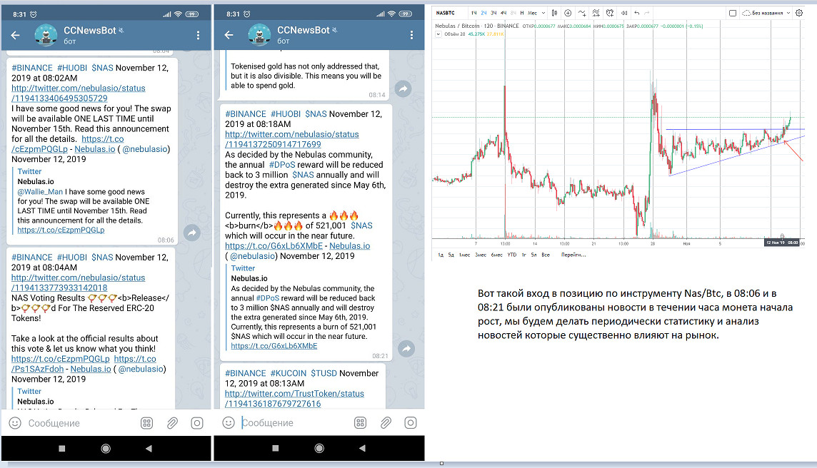Tap the $TUSD cashtag

(x=324, y=373)
